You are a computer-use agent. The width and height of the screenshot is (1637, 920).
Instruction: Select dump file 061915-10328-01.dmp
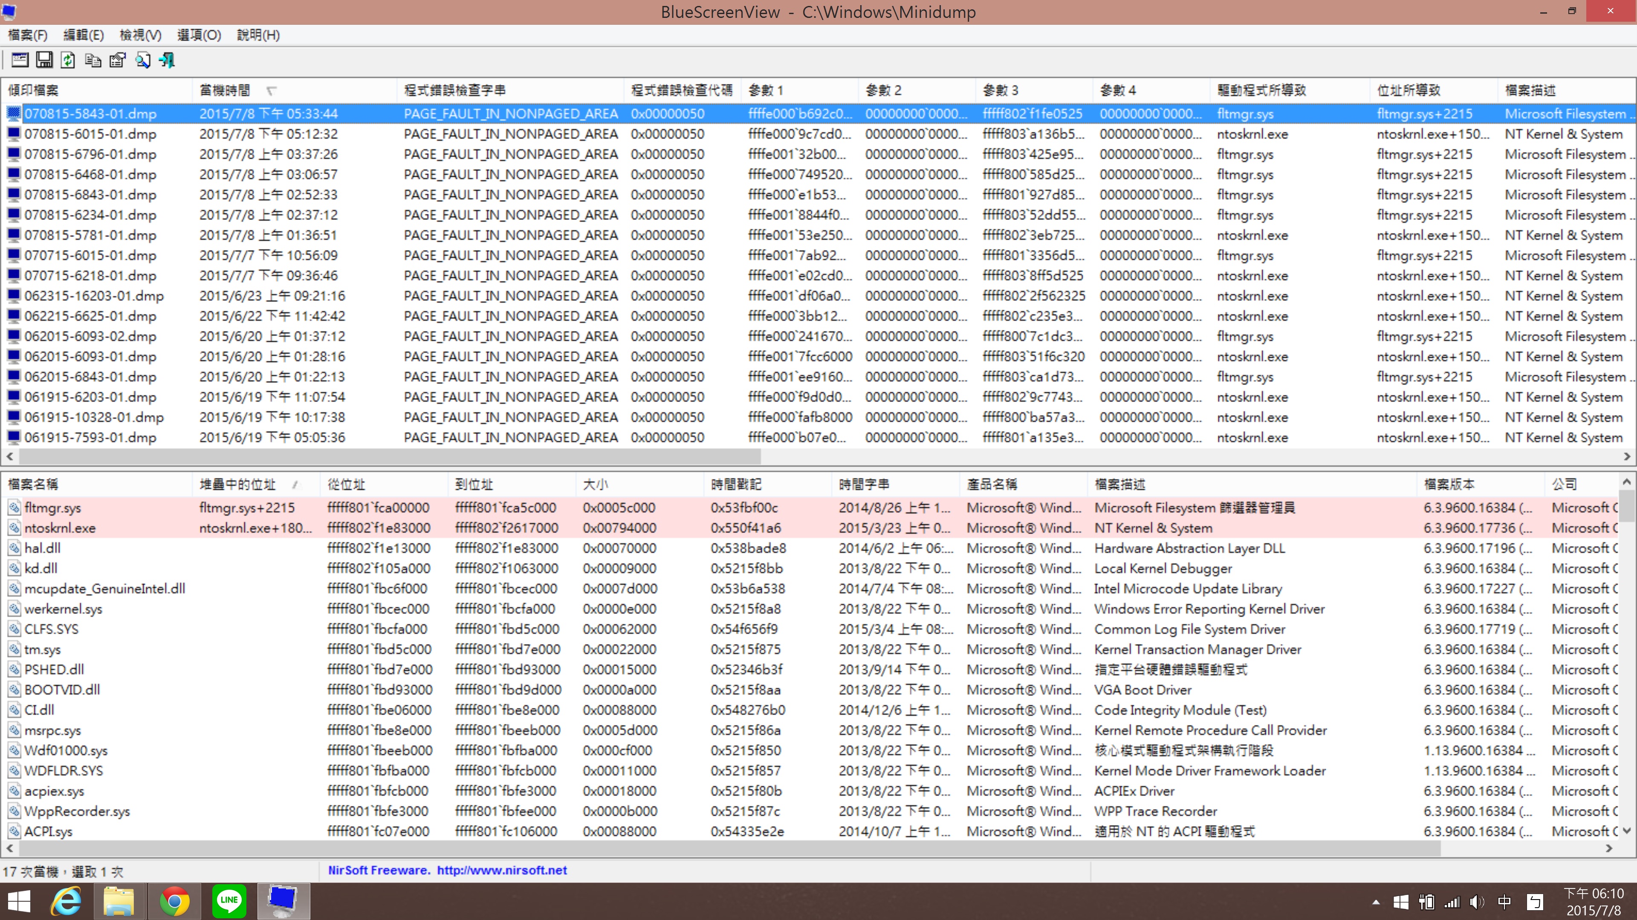[x=94, y=417]
